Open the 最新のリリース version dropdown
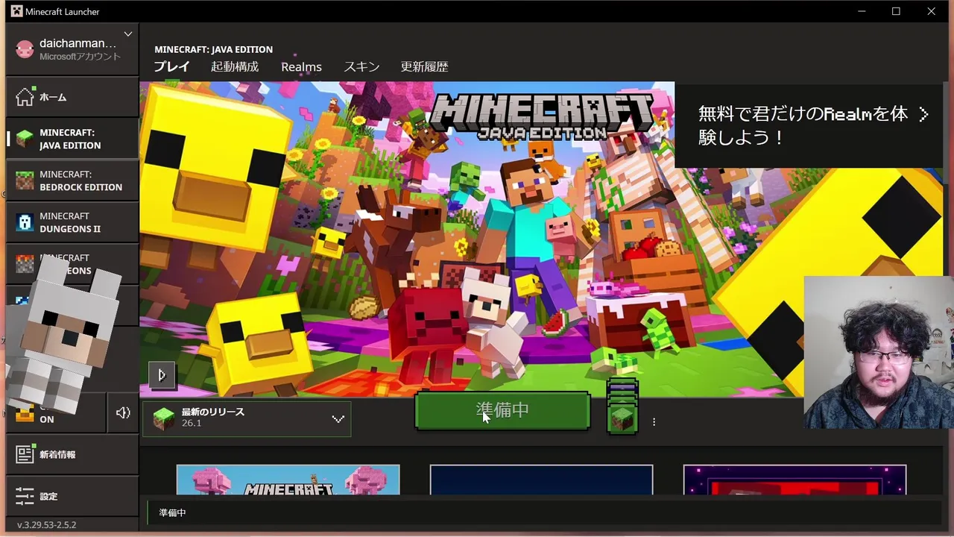 point(247,418)
